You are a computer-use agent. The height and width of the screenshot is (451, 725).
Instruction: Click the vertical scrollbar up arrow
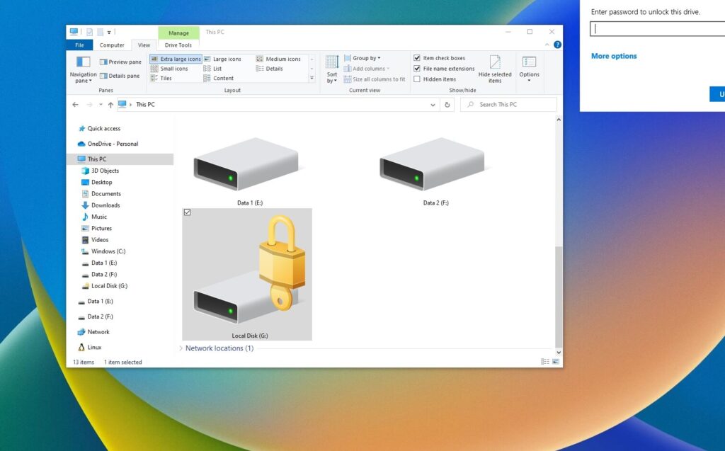pyautogui.click(x=559, y=120)
